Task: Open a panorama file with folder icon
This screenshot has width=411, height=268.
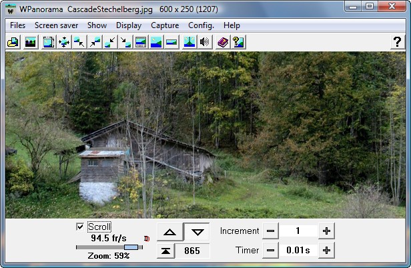Action: [13, 42]
